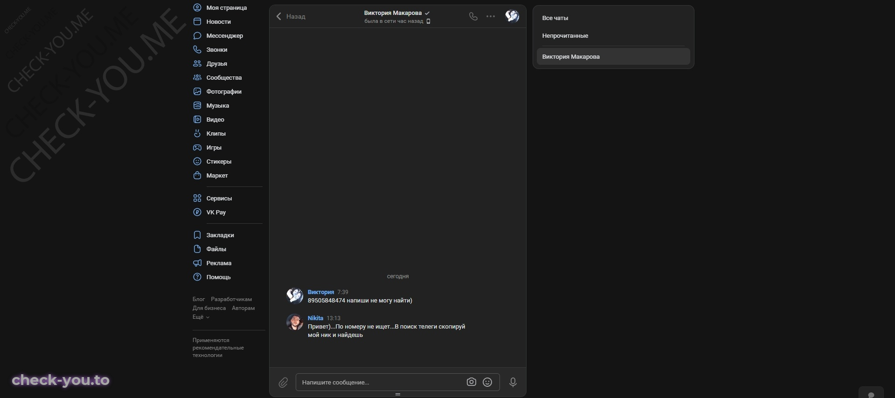Click the resize handle below message field
895x398 pixels.
point(398,394)
